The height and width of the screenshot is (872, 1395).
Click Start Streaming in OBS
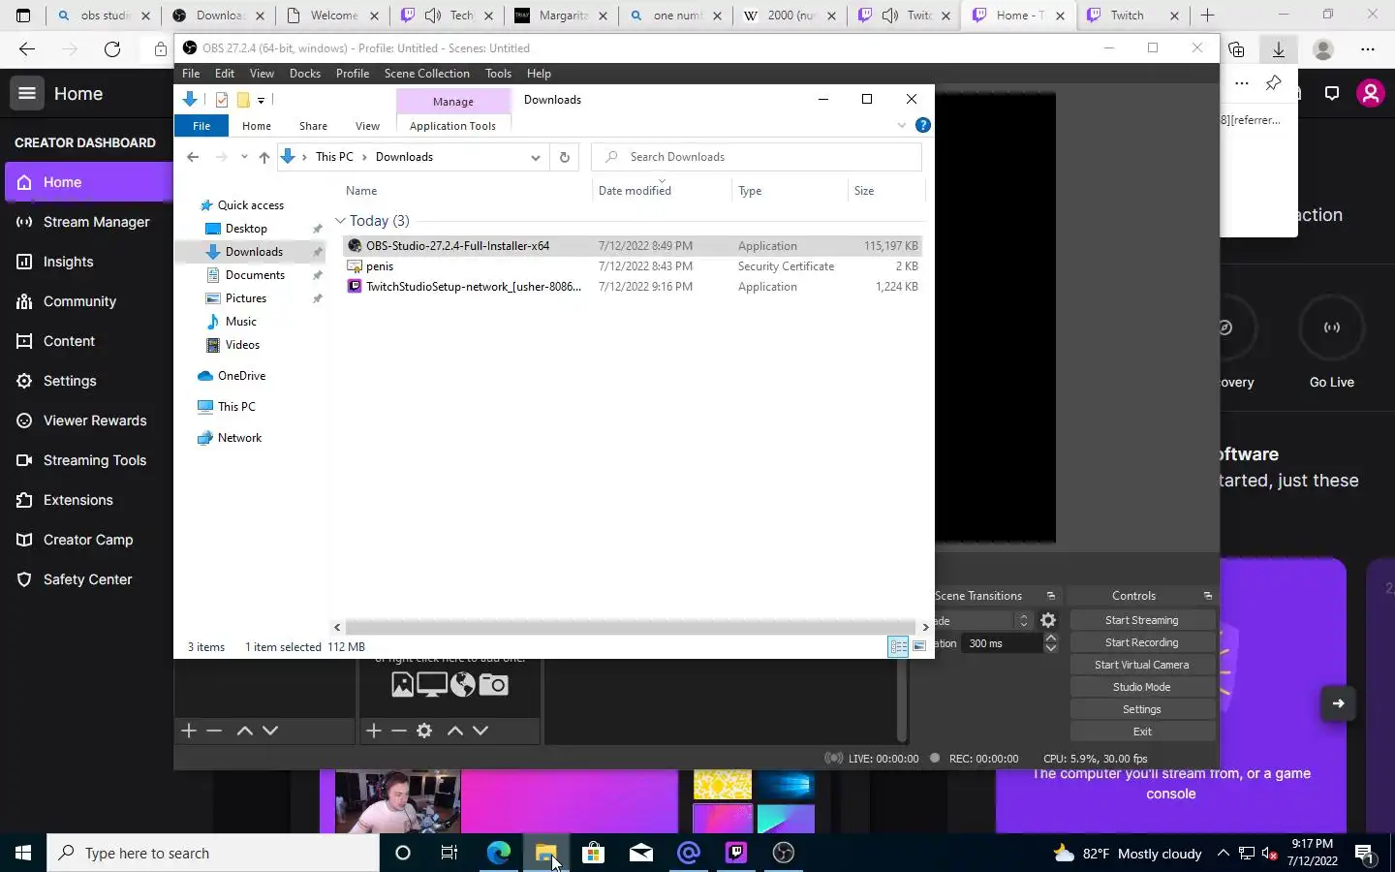(x=1142, y=620)
